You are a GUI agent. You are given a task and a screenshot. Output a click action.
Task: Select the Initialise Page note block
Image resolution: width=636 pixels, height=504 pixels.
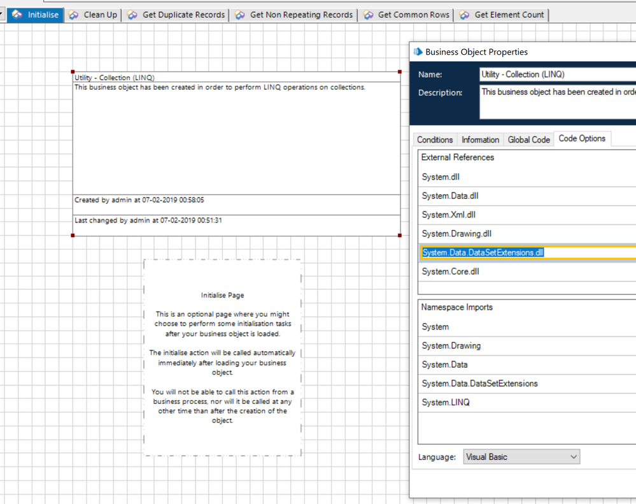tap(222, 357)
